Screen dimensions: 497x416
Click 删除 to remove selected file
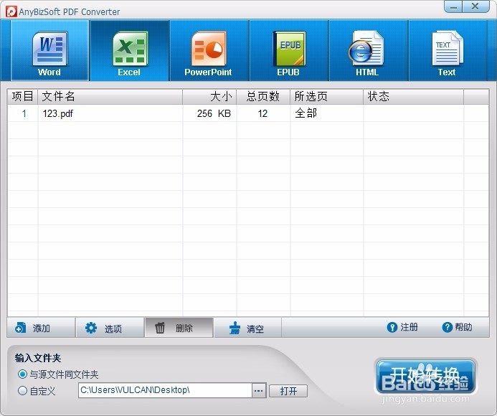[179, 328]
